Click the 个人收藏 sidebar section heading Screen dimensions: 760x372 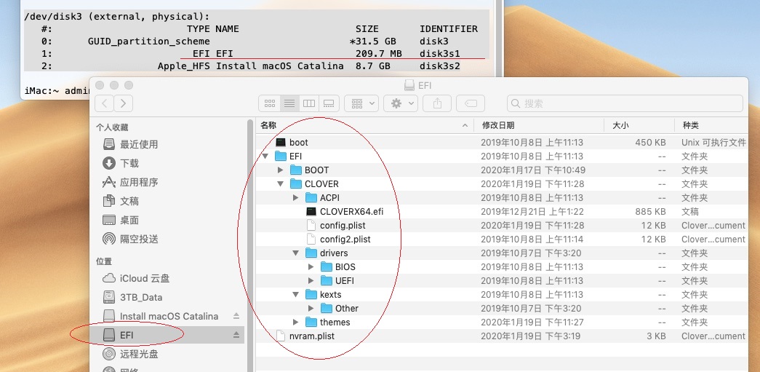pyautogui.click(x=112, y=127)
